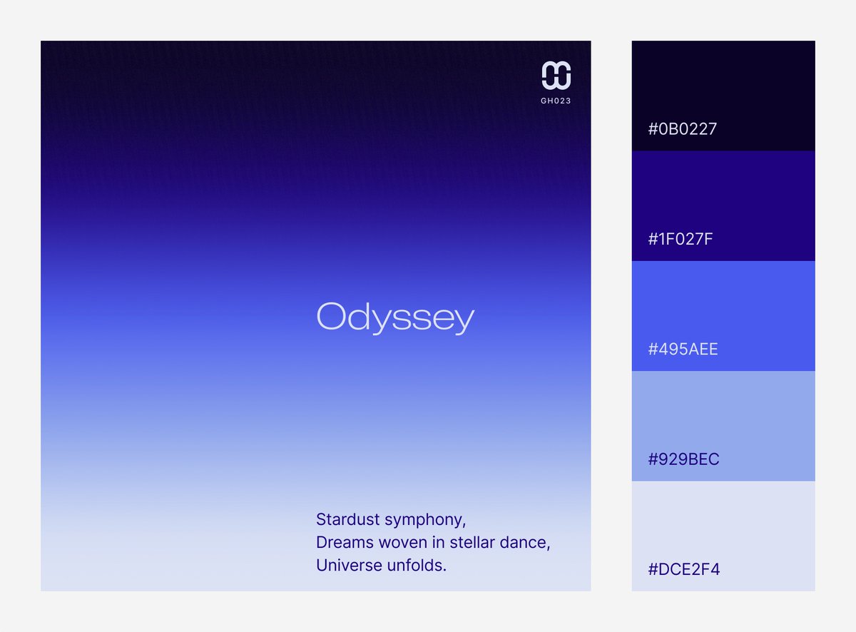The image size is (856, 632).
Task: Click the 'Stardust symphony,' haiku line
Action: pyautogui.click(x=391, y=519)
